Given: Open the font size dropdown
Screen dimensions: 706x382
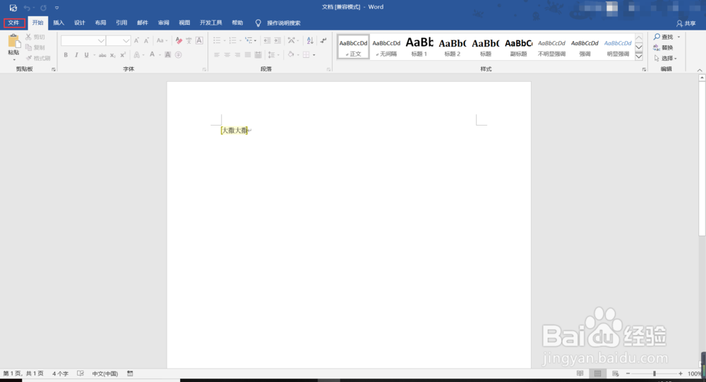Looking at the screenshot, I should coord(126,40).
